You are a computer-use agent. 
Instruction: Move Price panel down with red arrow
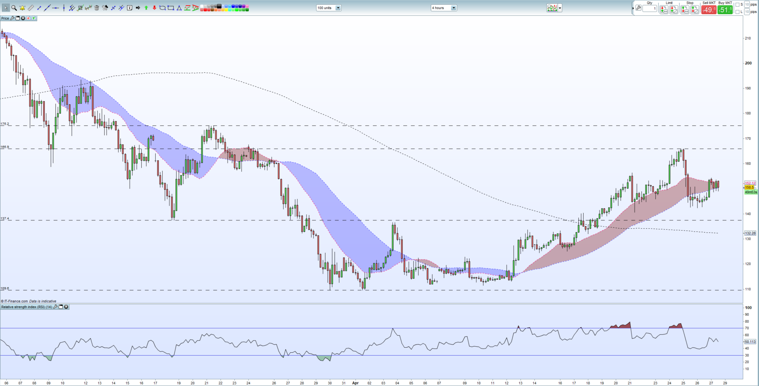click(29, 18)
